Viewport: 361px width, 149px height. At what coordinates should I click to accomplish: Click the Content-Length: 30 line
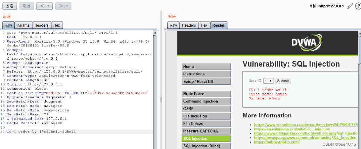(x=27, y=80)
